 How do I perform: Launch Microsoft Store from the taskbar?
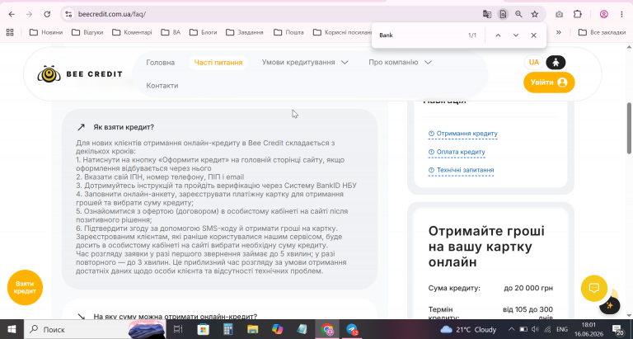point(203,329)
